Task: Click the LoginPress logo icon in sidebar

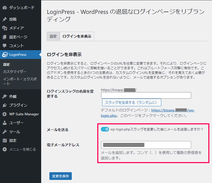Action: coord(5,55)
